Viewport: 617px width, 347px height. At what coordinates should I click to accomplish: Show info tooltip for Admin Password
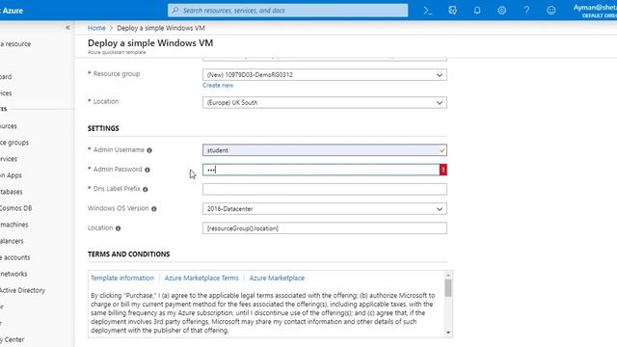[148, 170]
